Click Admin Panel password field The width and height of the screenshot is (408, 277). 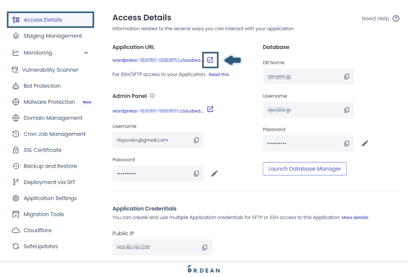click(x=158, y=173)
